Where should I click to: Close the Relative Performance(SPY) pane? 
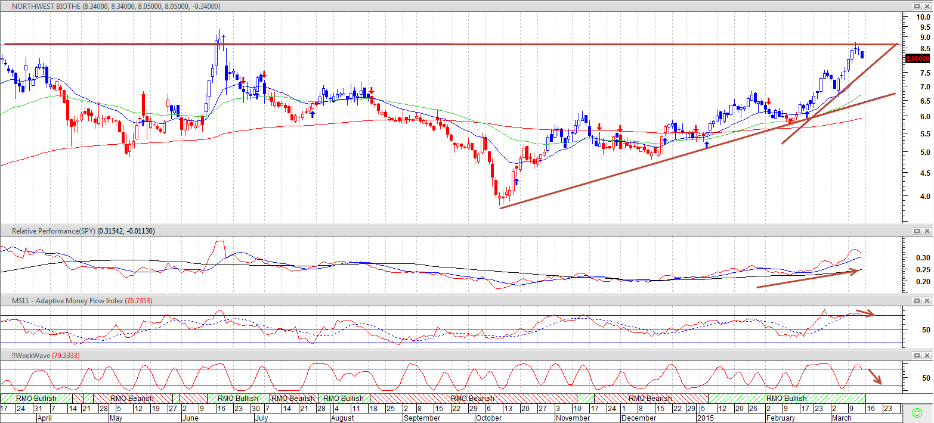tap(927, 231)
